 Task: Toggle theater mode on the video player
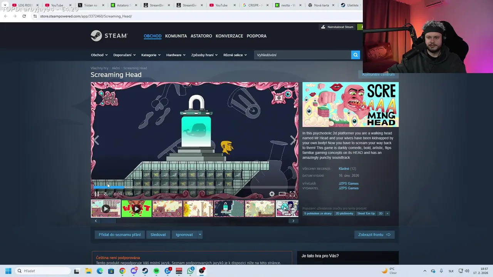point(282,194)
